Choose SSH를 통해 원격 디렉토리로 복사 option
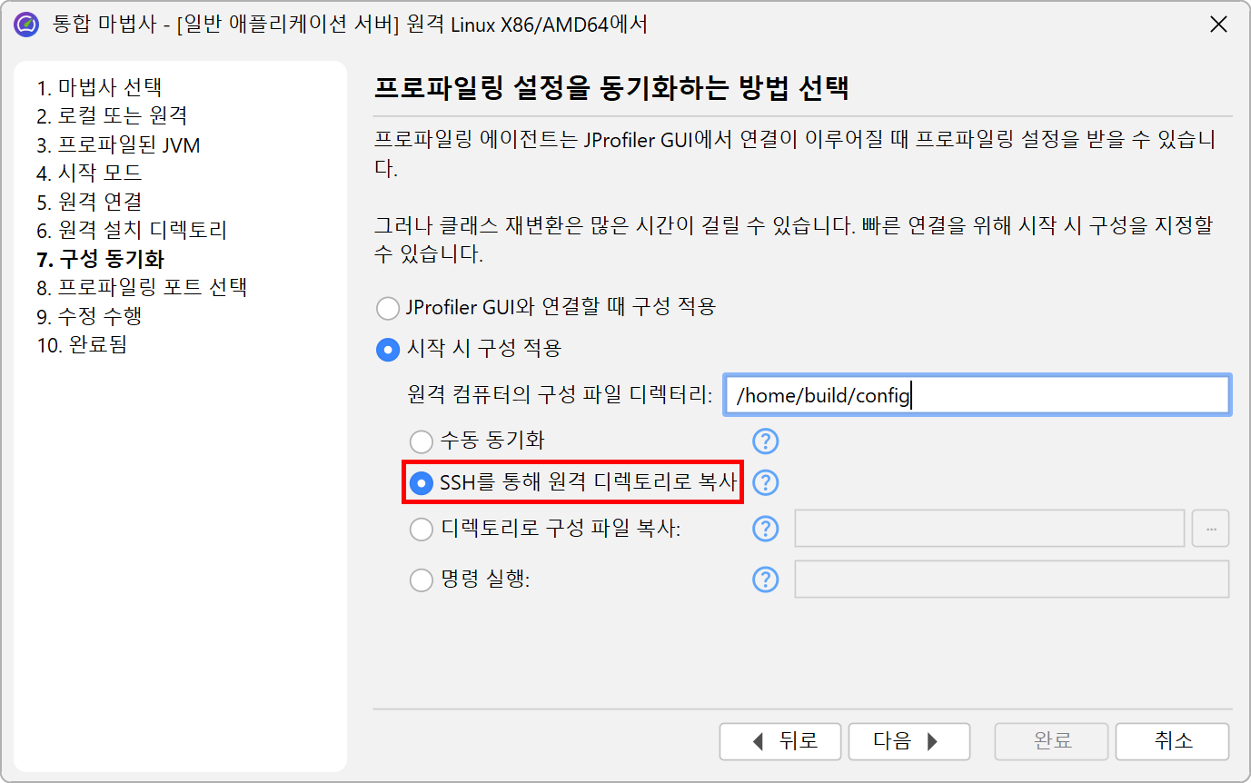The width and height of the screenshot is (1251, 783). (421, 484)
